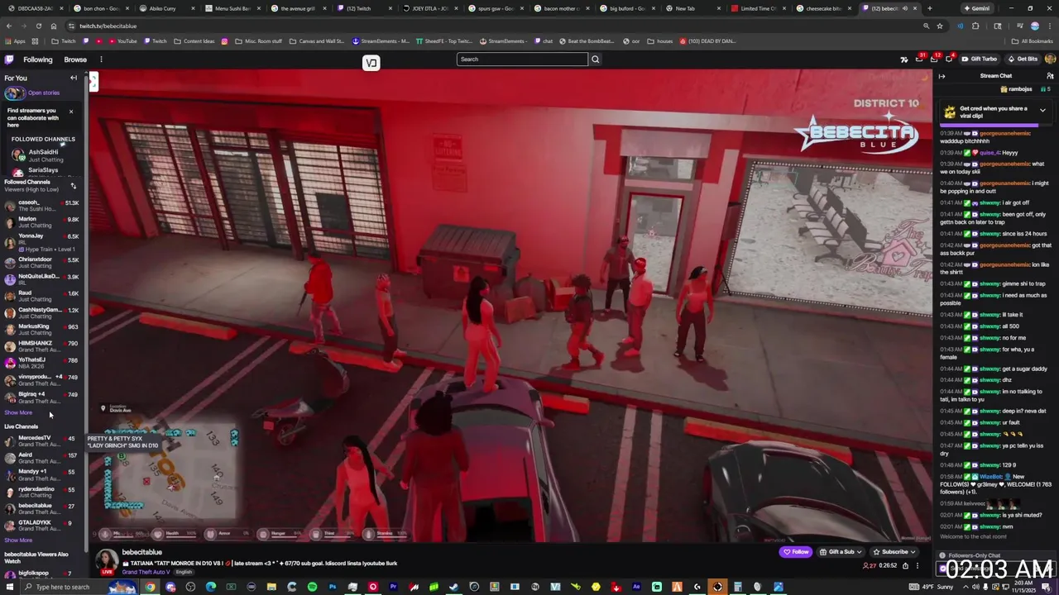Viewport: 1059px width, 595px height.
Task: Open the Raud channel
Action: [x=41, y=296]
